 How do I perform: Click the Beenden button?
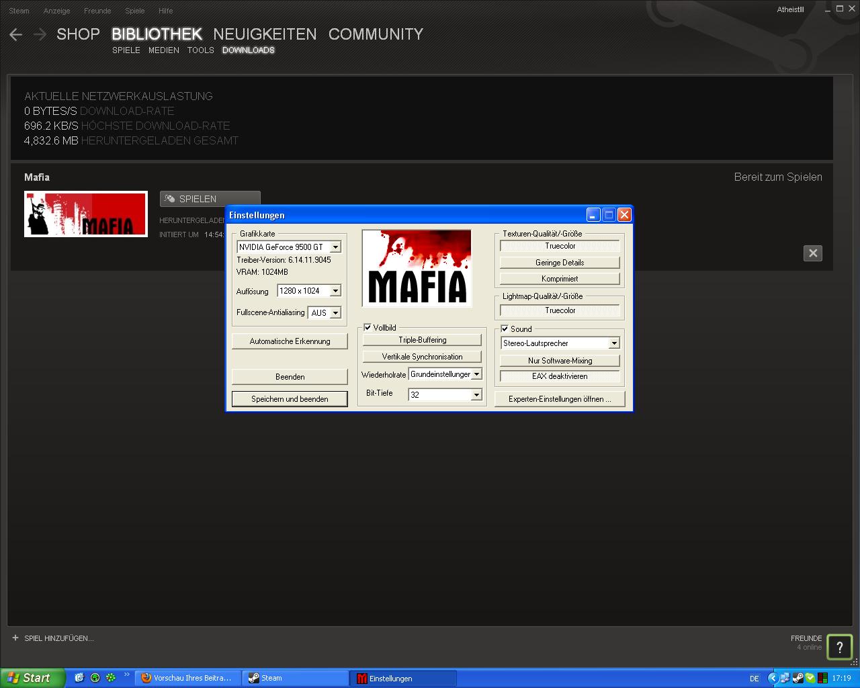290,377
